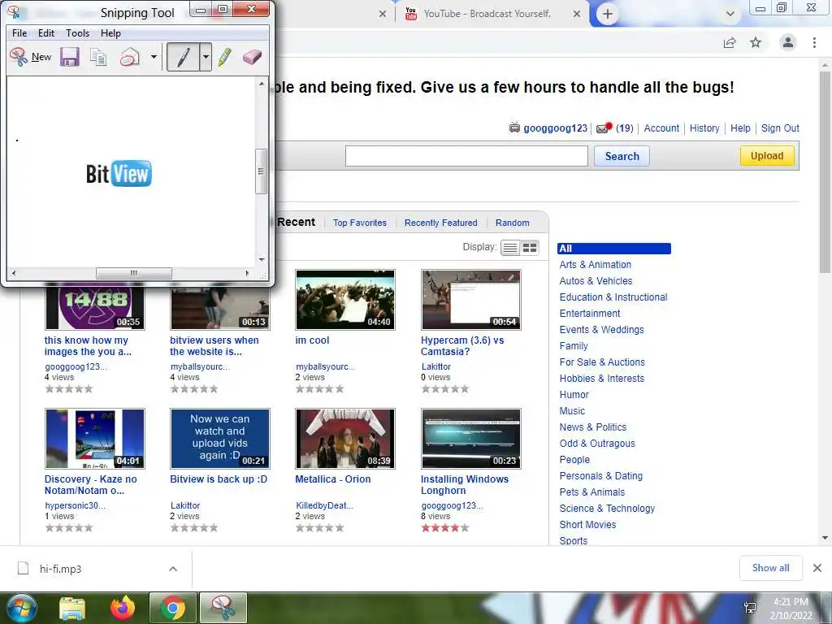The width and height of the screenshot is (832, 624).
Task: Click the Search button
Action: 622,156
